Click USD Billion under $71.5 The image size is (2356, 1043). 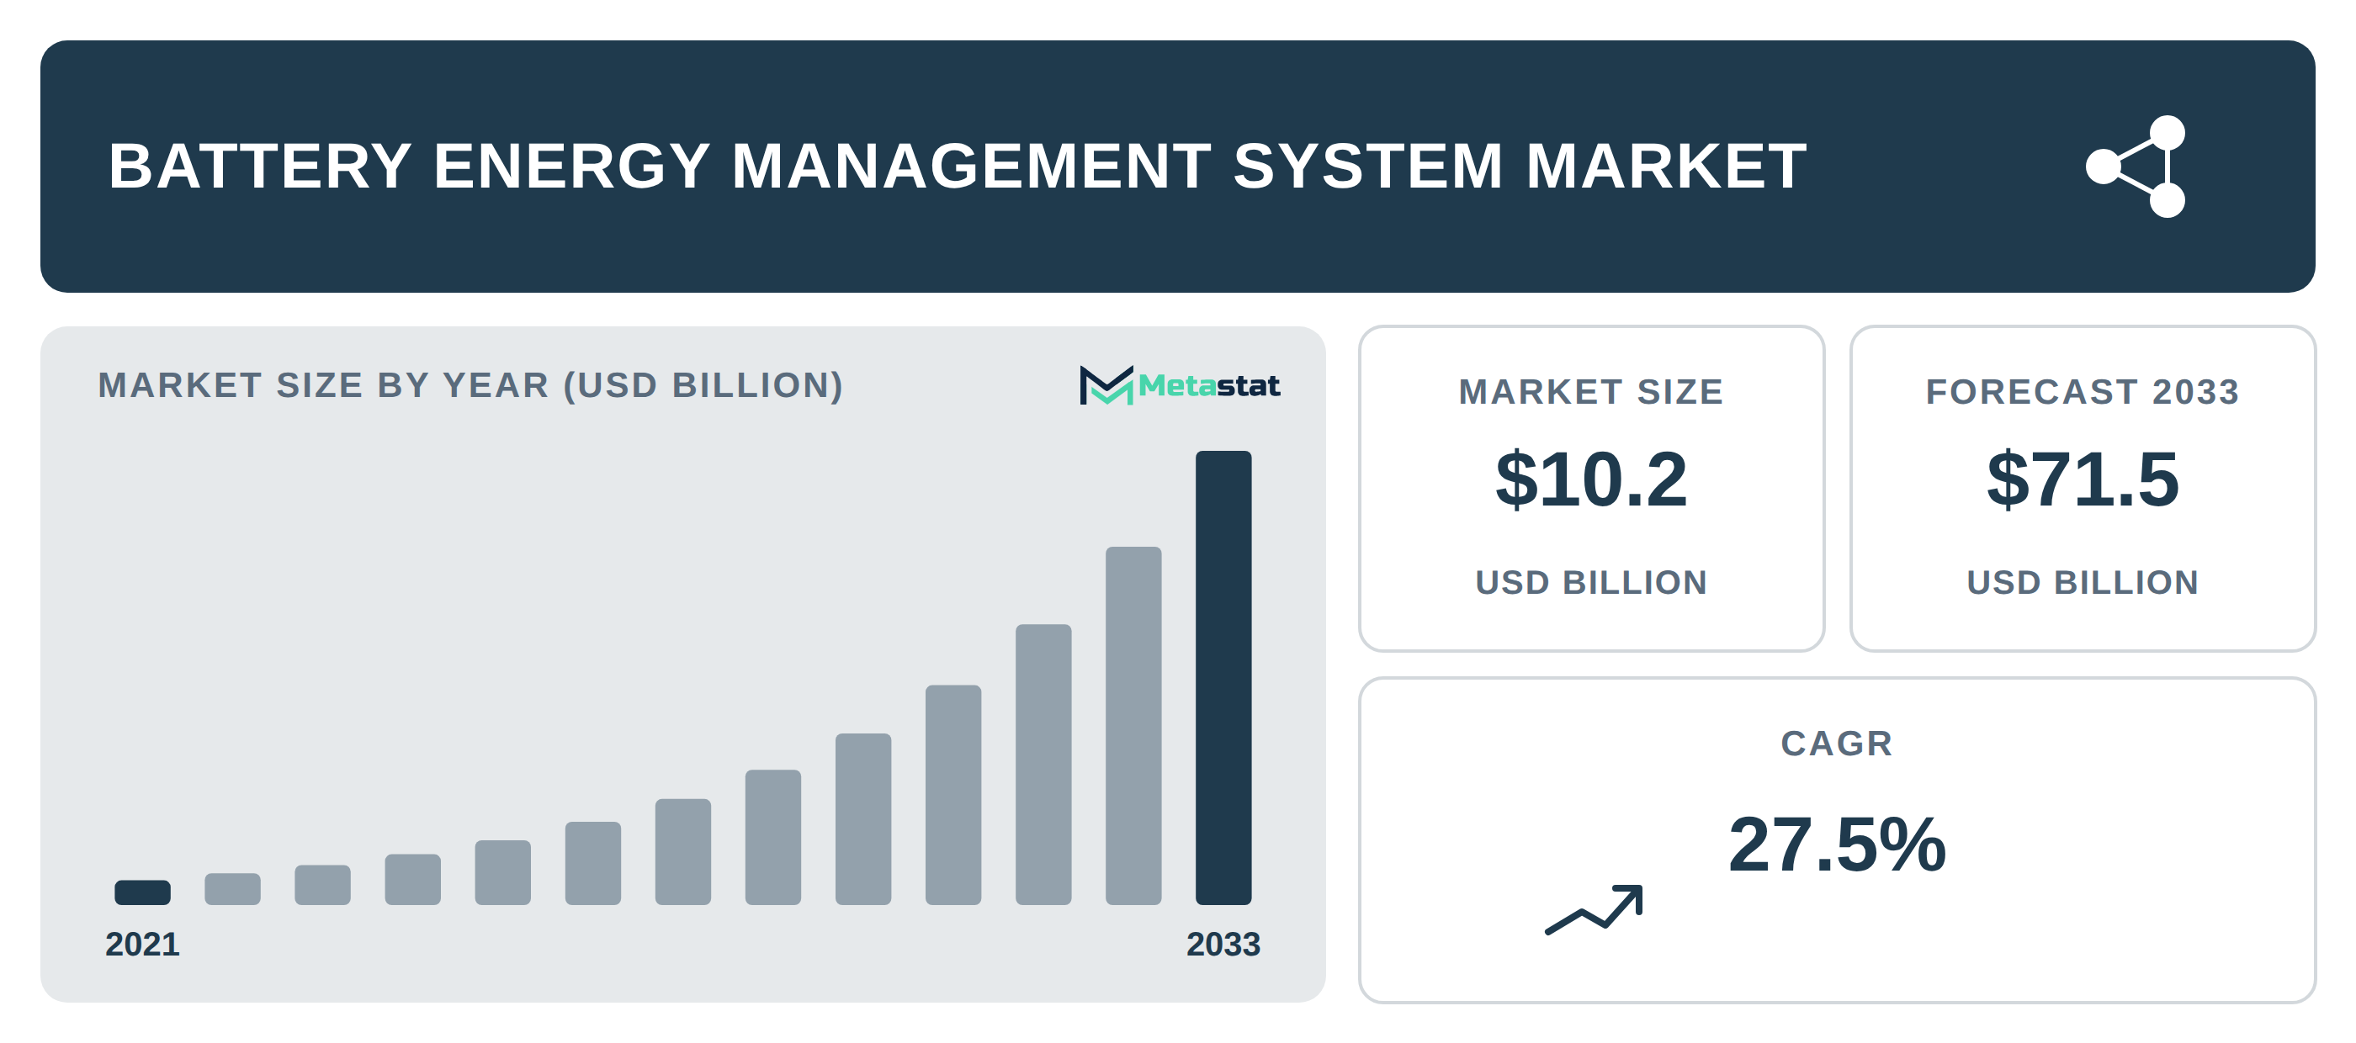click(2083, 582)
